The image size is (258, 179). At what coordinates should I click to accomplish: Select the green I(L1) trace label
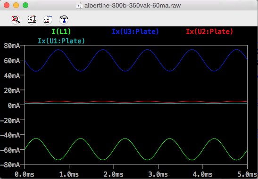click(61, 32)
